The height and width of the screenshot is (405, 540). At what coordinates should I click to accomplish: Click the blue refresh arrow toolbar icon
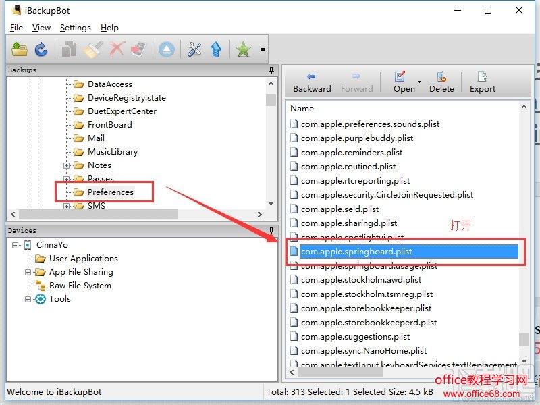coord(41,49)
